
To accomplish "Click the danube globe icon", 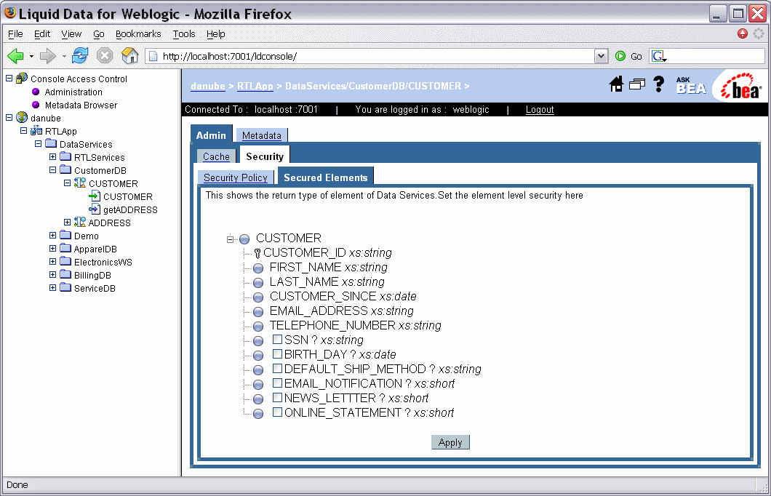I will coord(22,118).
